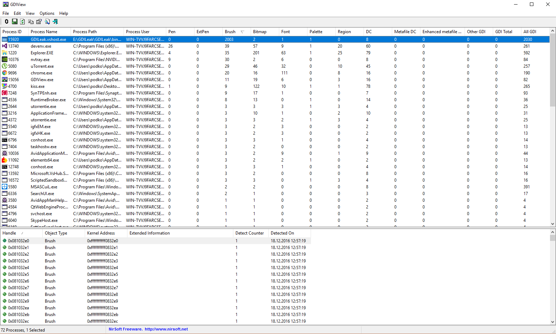Open the Help menu

[64, 13]
